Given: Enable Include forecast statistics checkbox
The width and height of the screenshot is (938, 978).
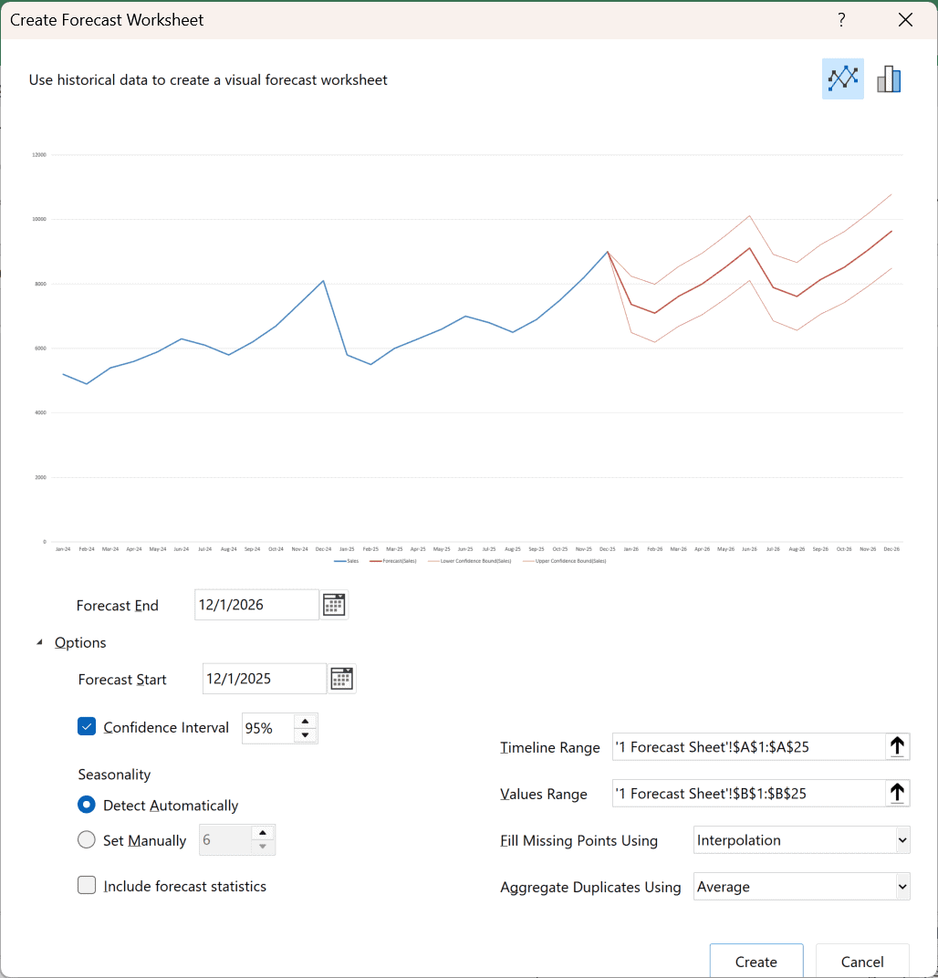Looking at the screenshot, I should [x=87, y=885].
